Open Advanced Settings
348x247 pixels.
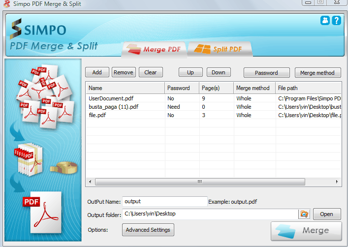(148, 230)
